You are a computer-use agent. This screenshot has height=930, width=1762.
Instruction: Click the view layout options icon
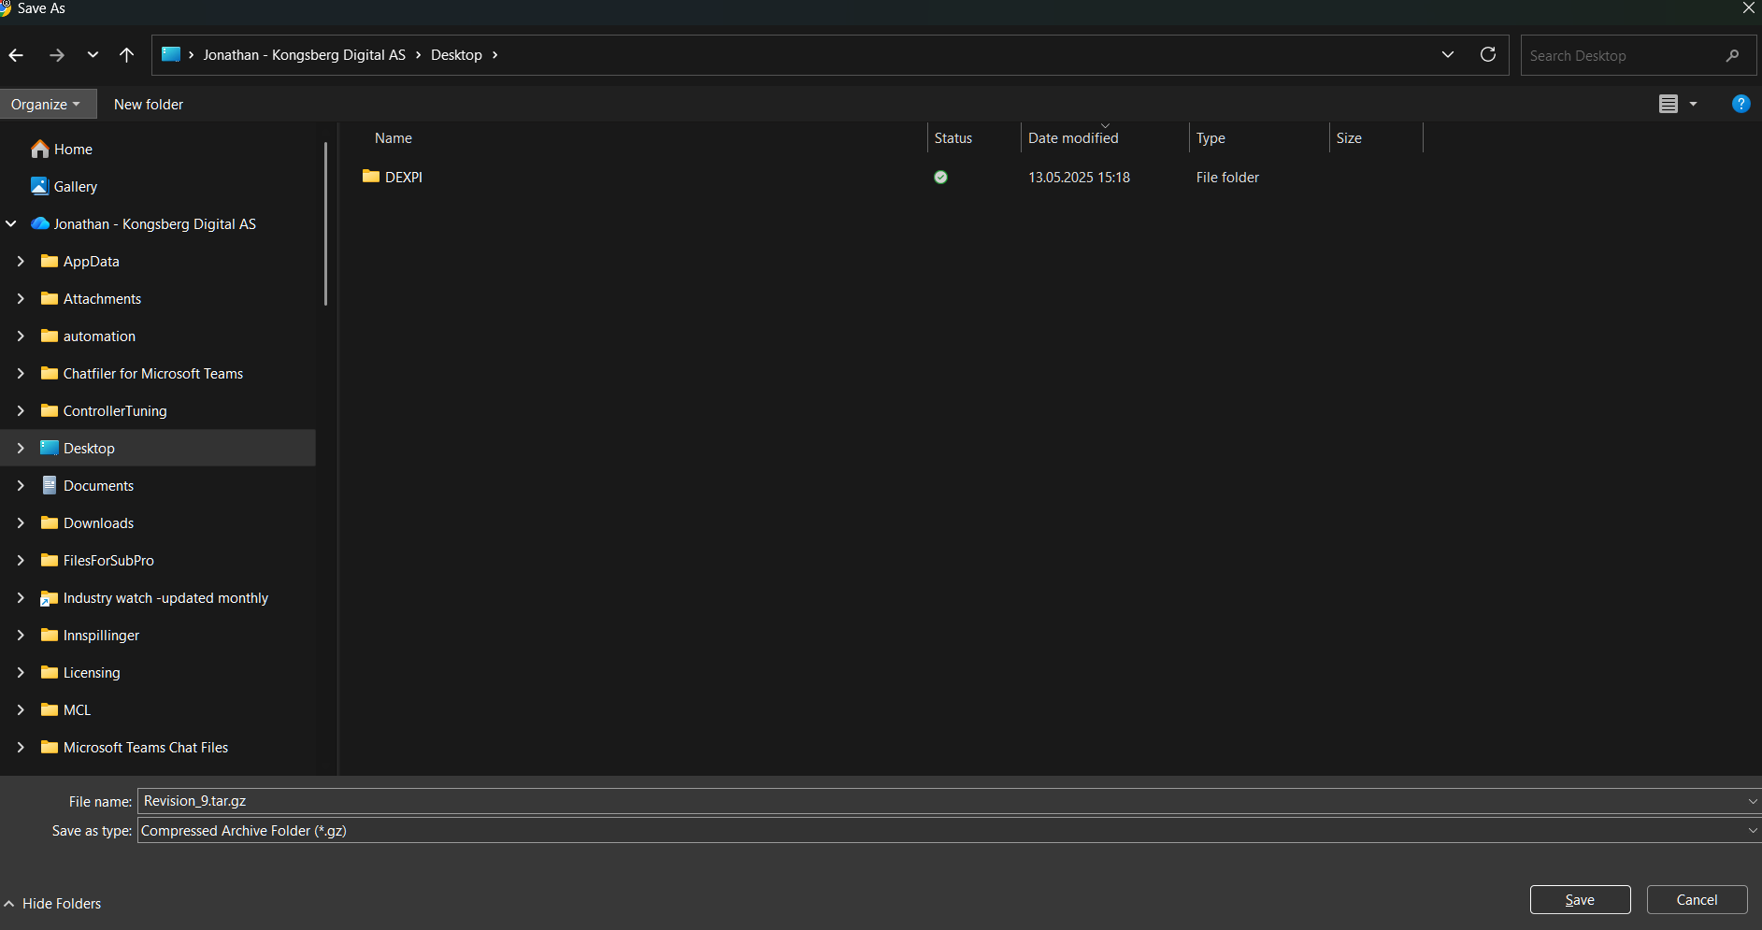[1669, 104]
